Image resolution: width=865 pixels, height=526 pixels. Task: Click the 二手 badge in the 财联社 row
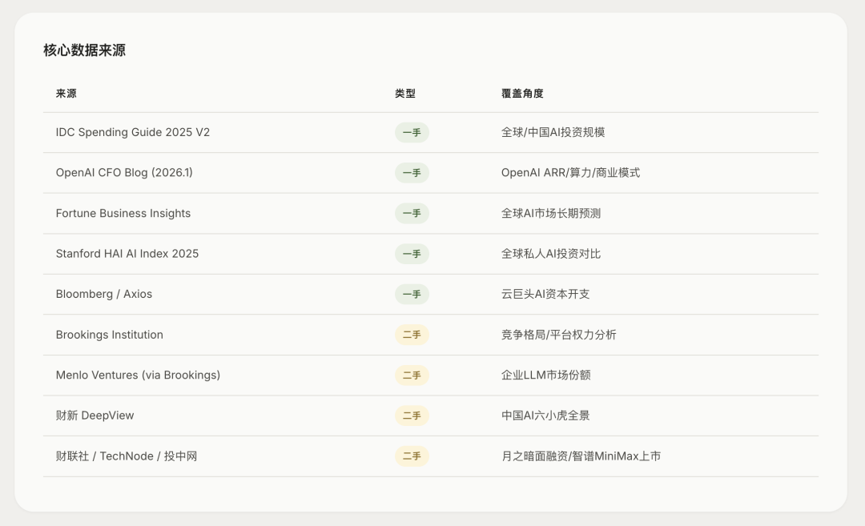click(x=412, y=456)
